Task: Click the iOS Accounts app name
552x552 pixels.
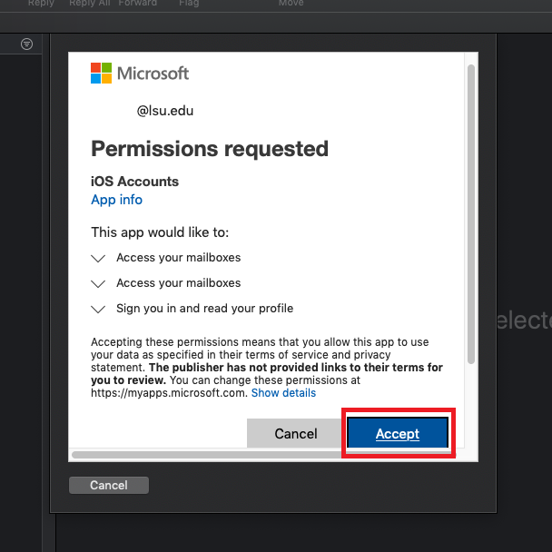Action: pos(135,182)
